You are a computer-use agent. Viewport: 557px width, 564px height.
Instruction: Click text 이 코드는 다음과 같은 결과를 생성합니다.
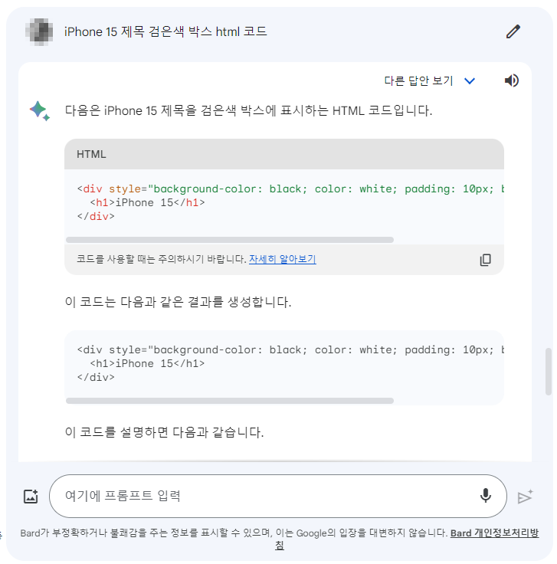click(x=178, y=302)
